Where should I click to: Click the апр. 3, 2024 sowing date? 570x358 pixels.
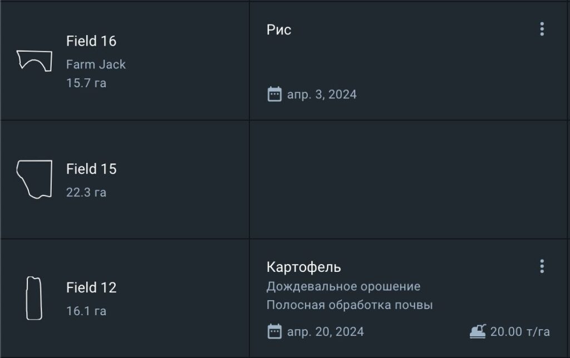click(x=322, y=95)
